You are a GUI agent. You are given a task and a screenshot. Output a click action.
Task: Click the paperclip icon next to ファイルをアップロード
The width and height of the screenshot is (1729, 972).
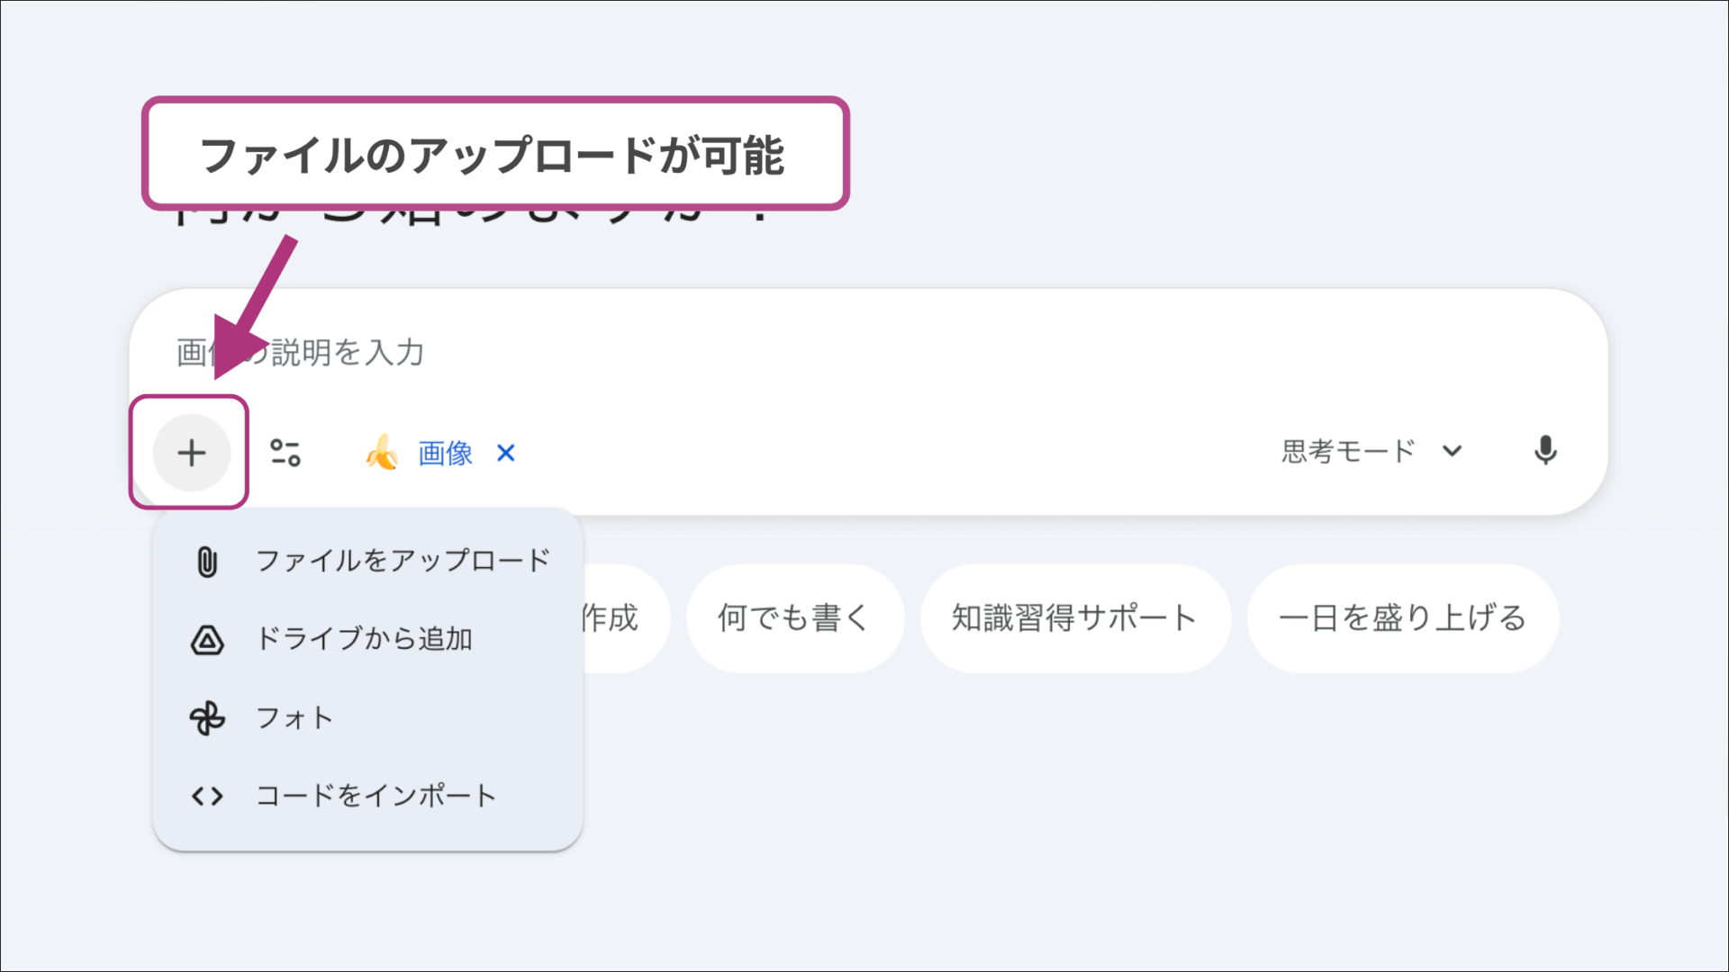point(207,560)
